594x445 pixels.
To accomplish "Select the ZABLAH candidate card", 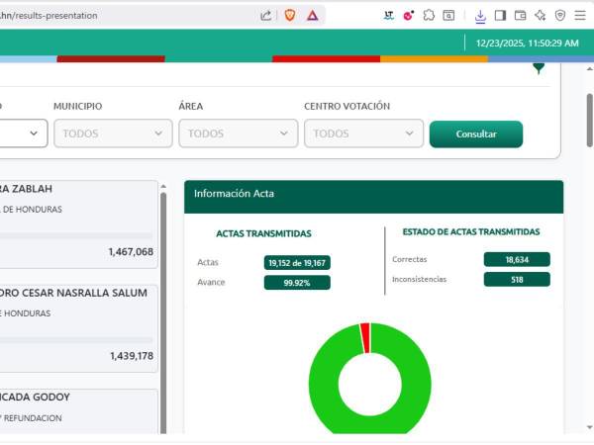I will (77, 224).
